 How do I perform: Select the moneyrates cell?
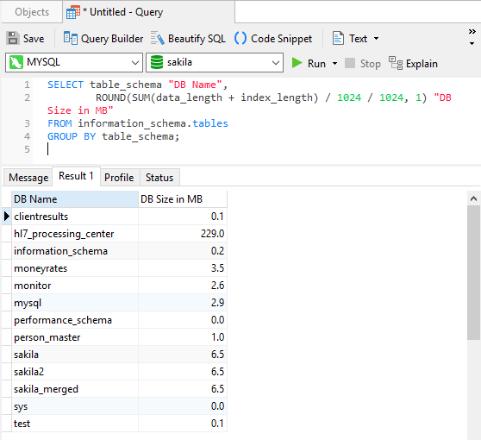[75, 268]
